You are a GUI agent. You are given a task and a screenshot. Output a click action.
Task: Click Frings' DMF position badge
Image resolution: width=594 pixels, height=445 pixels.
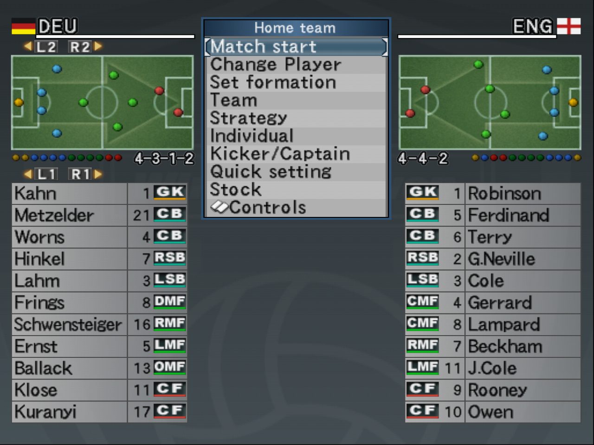coord(170,302)
